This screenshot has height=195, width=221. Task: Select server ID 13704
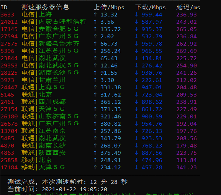click(x=9, y=131)
